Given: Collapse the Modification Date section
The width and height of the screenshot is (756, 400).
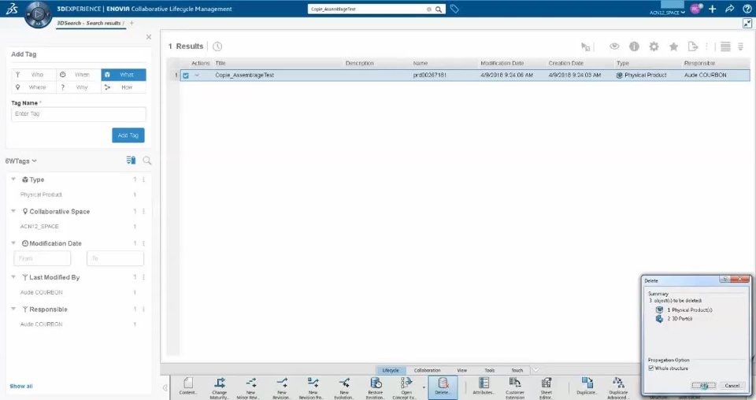Looking at the screenshot, I should coord(13,243).
